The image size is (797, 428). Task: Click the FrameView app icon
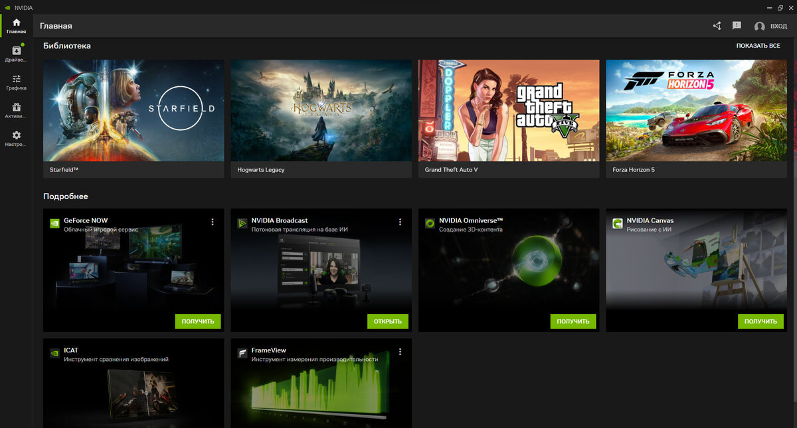[x=242, y=354]
